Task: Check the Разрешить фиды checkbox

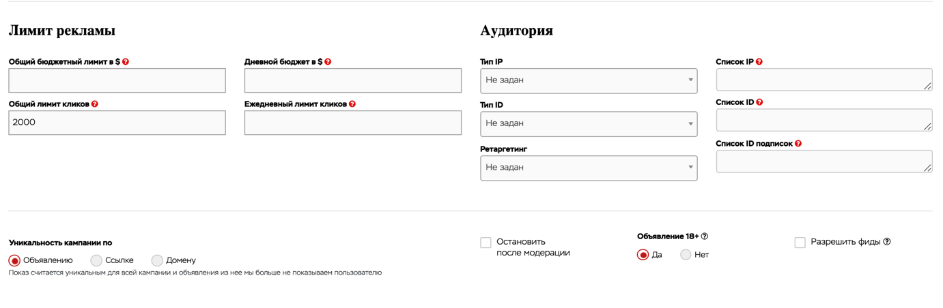Action: point(800,243)
